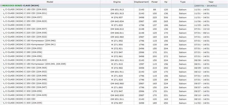The width and height of the screenshot is (228, 105).
Task: Click the magnifier icon for C 350 CDI (204.022)
Action: point(4,84)
